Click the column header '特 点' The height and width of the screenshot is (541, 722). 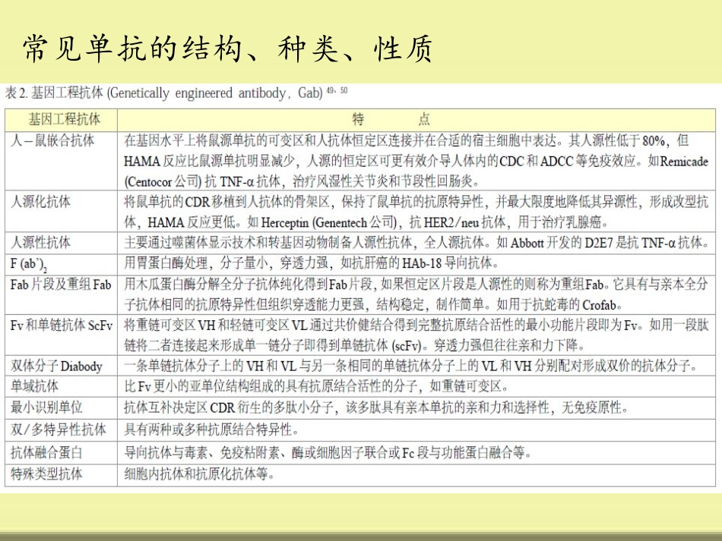(x=391, y=120)
